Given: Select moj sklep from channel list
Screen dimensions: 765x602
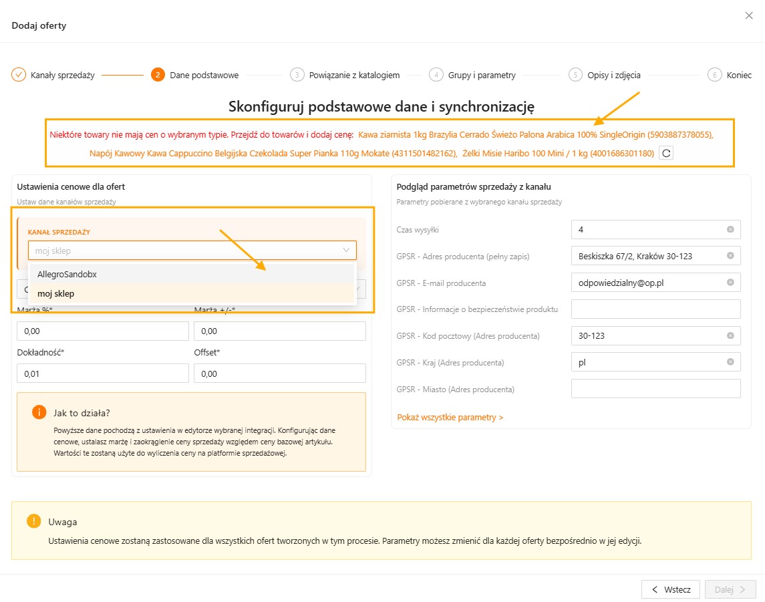Looking at the screenshot, I should (192, 294).
